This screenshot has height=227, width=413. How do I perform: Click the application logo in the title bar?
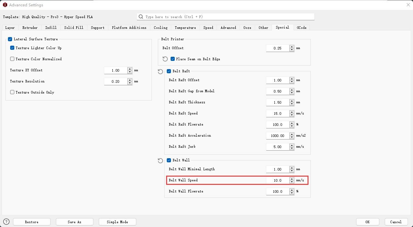click(4, 4)
